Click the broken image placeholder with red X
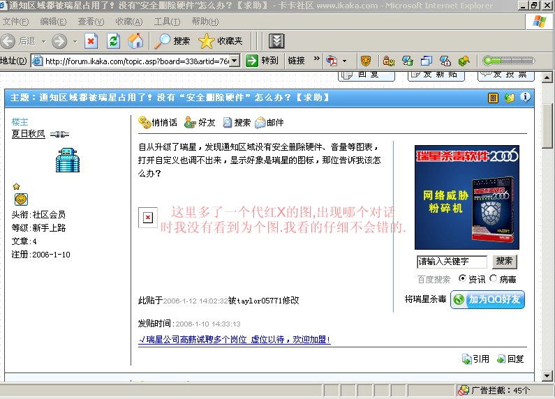 point(147,217)
